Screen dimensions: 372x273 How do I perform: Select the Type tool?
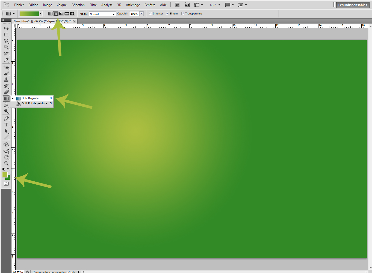(6, 125)
